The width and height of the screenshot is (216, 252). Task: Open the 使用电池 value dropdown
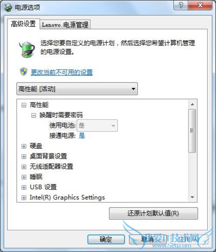[97, 125]
